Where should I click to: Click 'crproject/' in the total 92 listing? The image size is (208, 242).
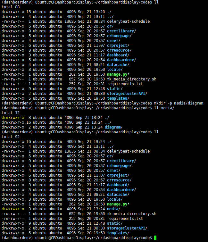118,175
